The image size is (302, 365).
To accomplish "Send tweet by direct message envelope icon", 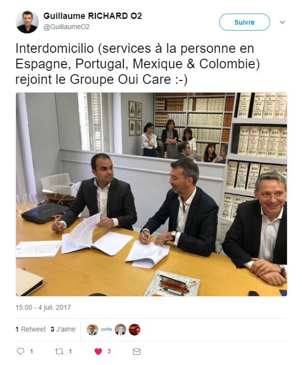I will 136,351.
